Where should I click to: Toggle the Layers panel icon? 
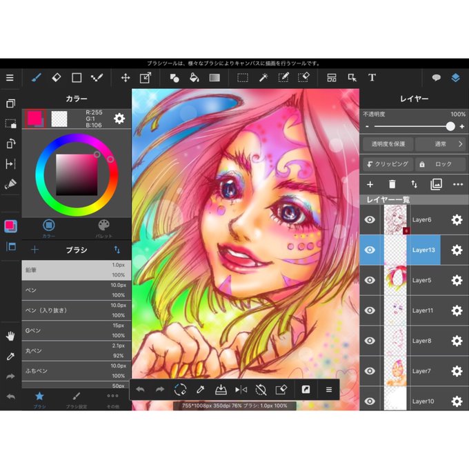(455, 78)
